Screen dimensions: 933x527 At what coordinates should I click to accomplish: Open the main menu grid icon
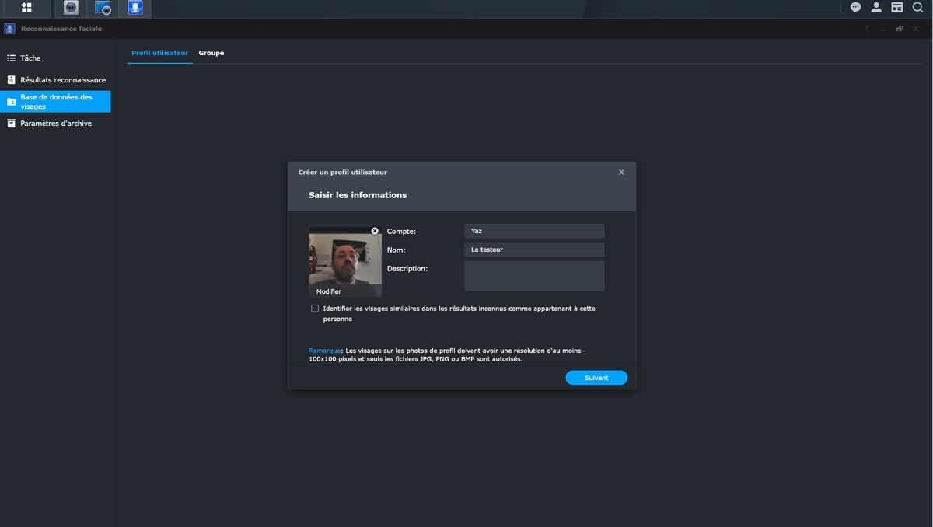[x=26, y=8]
